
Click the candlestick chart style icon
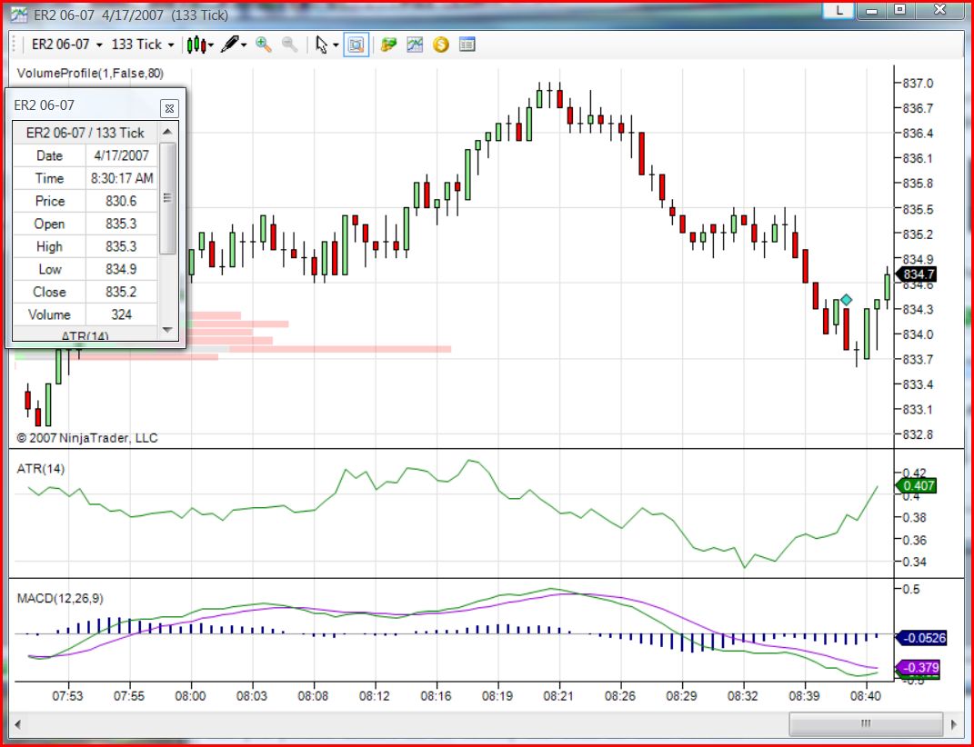tap(196, 45)
